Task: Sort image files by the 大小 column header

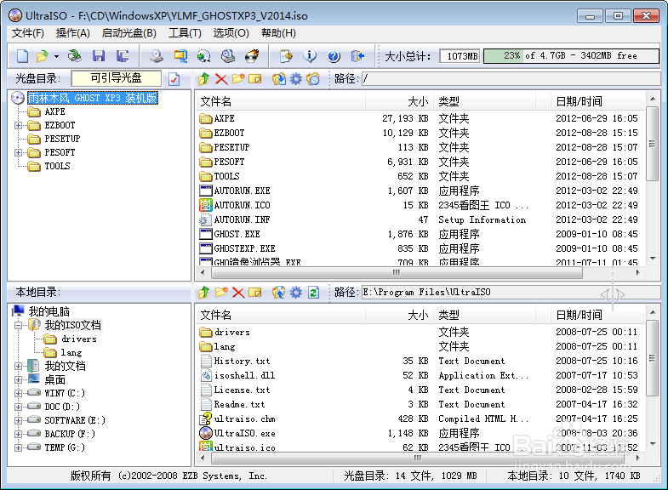Action: click(x=399, y=101)
